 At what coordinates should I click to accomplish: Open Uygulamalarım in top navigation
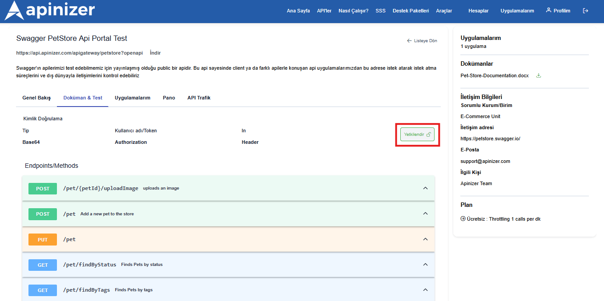click(x=517, y=11)
